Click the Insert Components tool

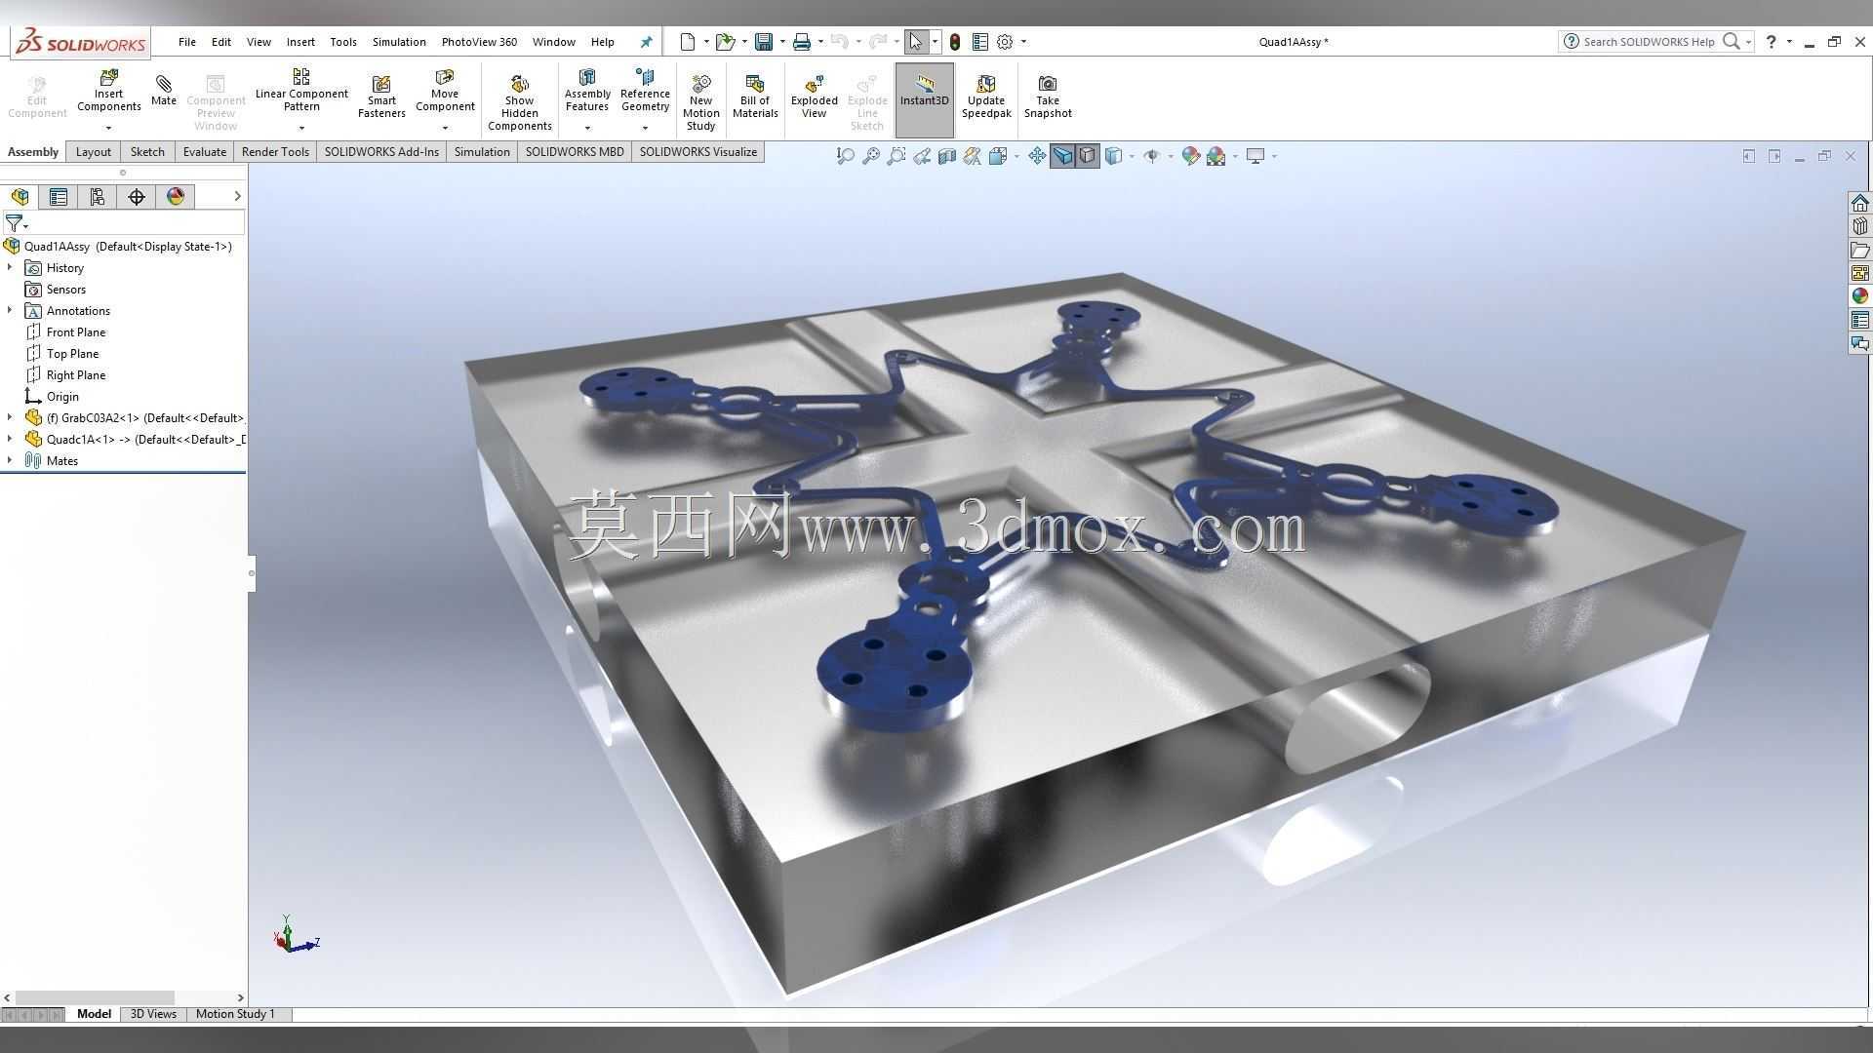(x=108, y=92)
